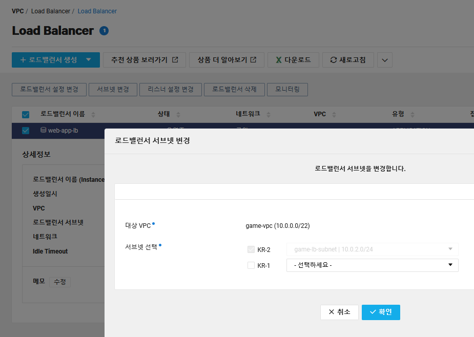
Task: Click load balancer icon beside web-app-lb
Action: 43,130
